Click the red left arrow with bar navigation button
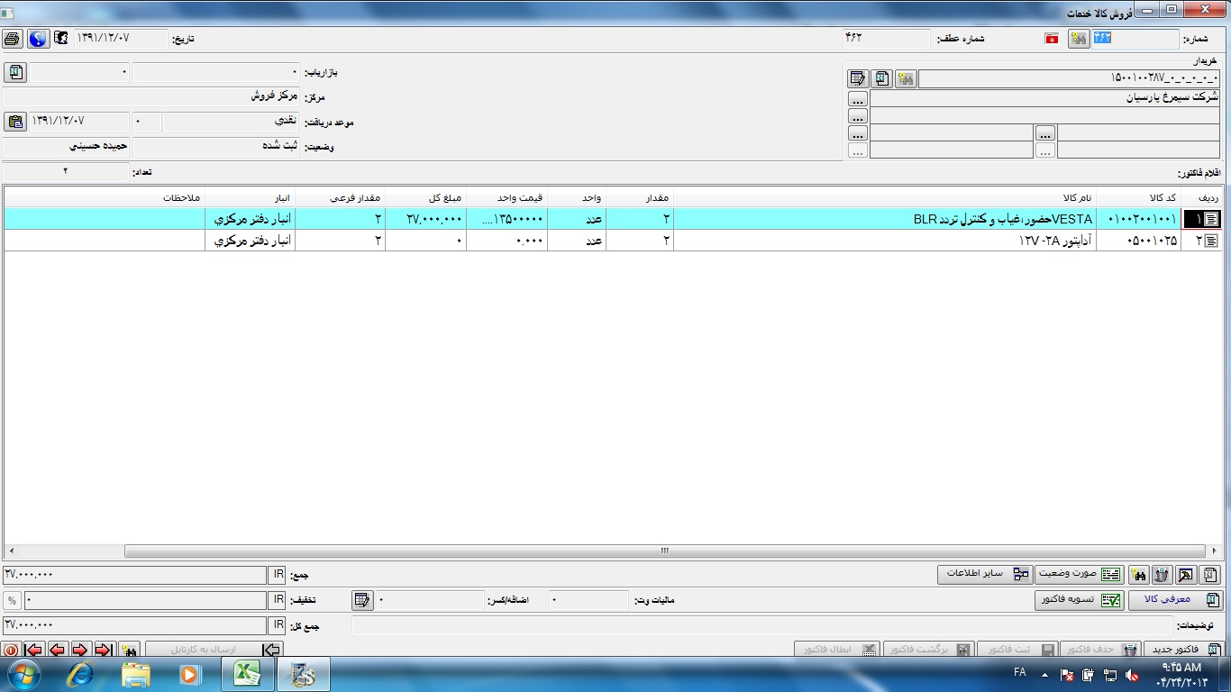Image resolution: width=1231 pixels, height=692 pixels. point(34,650)
